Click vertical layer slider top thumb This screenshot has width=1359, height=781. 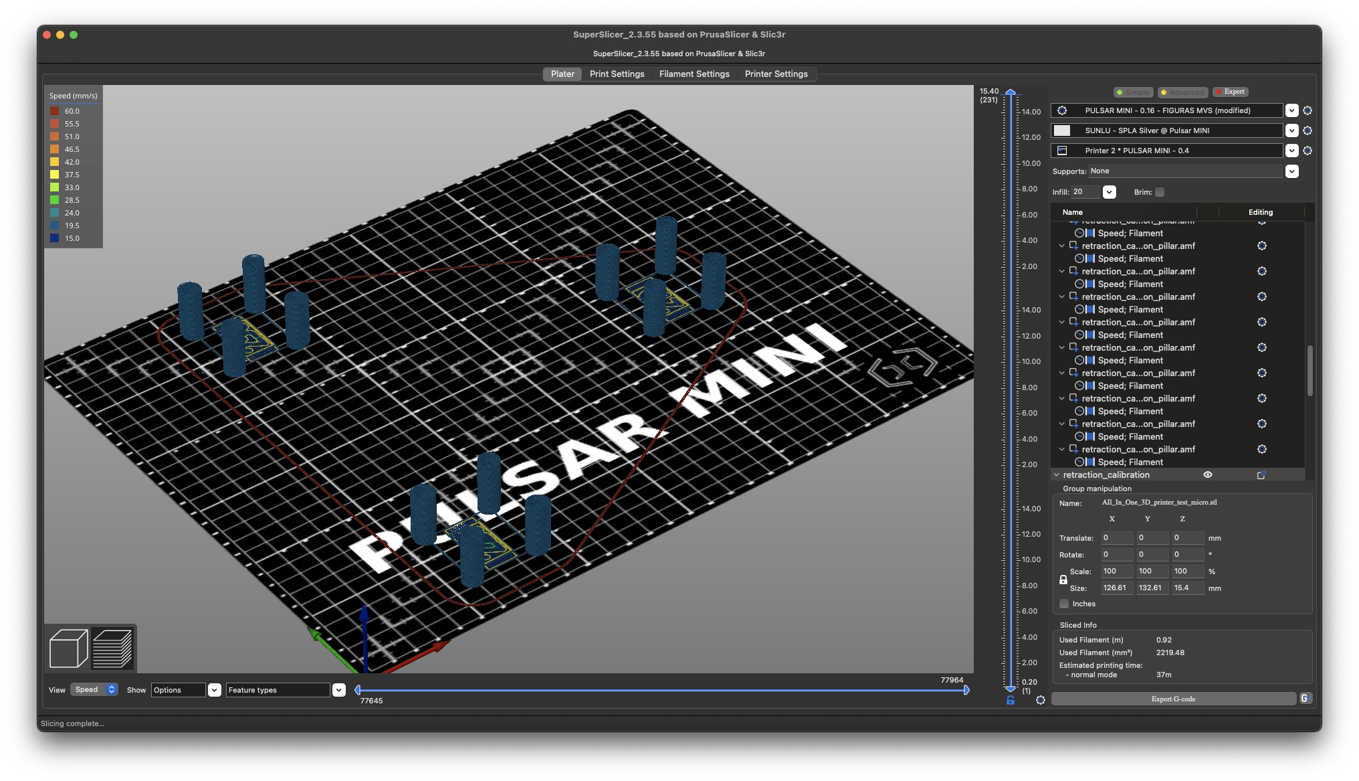tap(1011, 92)
